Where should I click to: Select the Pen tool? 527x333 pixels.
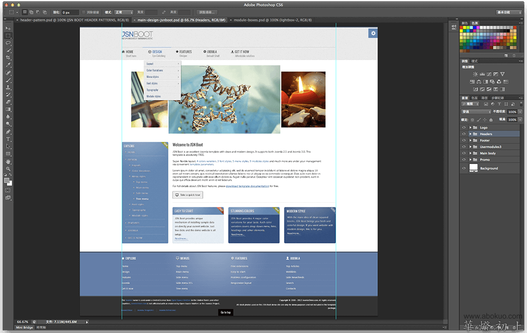[8, 132]
